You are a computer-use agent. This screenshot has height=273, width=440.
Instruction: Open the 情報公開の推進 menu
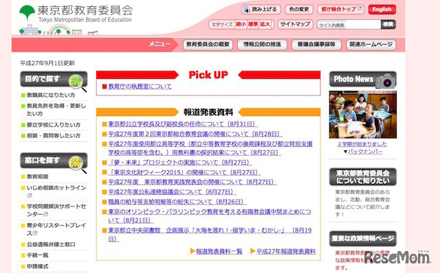[262, 45]
